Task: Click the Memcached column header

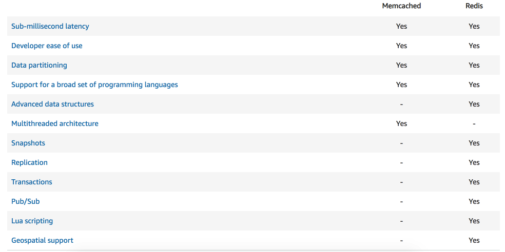Action: tap(401, 6)
